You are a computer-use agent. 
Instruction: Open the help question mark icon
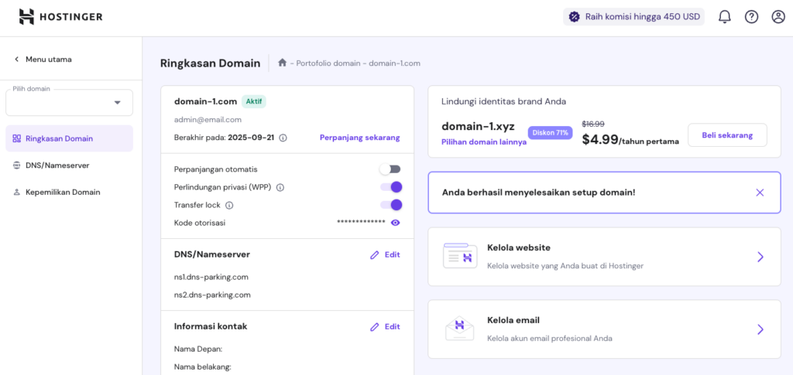751,17
